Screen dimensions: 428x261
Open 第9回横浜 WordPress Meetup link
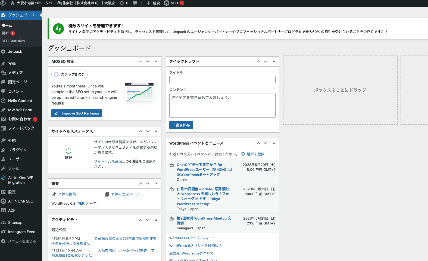point(204,221)
